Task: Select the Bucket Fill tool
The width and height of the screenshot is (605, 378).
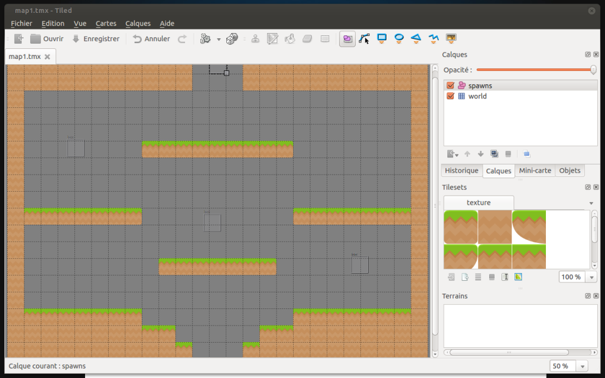Action: tap(290, 38)
